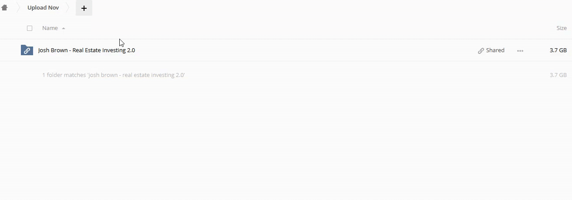Screen dimensions: 572x200
Task: Sort the file list by Size column
Action: click(561, 28)
